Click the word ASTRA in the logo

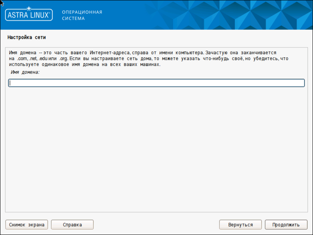pyautogui.click(x=18, y=15)
